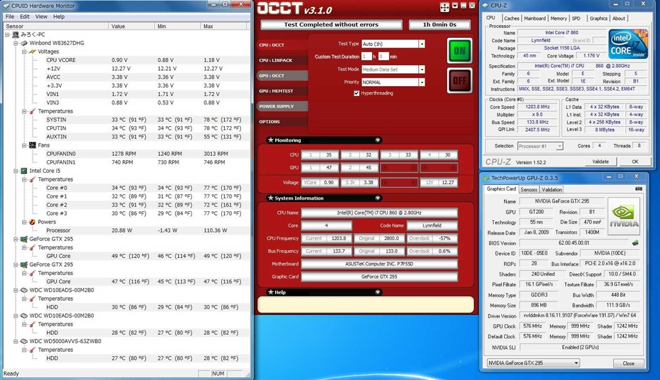Click the star icon beside Monitoring
This screenshot has width=660, height=380.
[271, 140]
